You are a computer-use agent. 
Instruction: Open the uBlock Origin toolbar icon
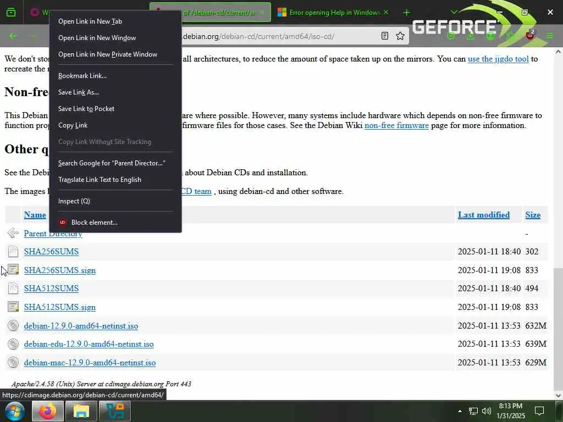tap(530, 36)
